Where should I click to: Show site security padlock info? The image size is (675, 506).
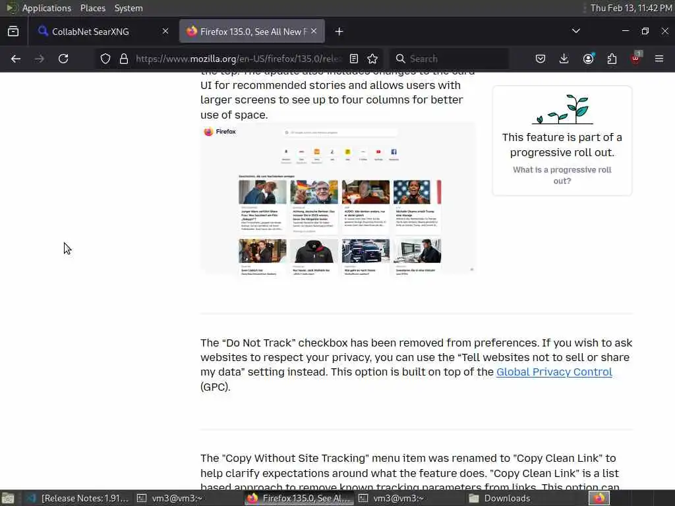click(124, 59)
